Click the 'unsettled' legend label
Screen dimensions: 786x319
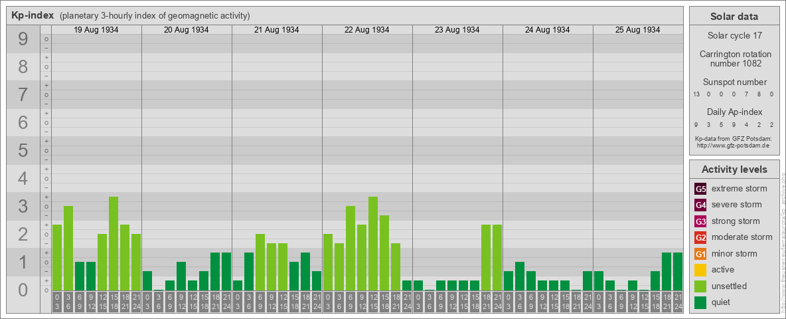pos(730,286)
